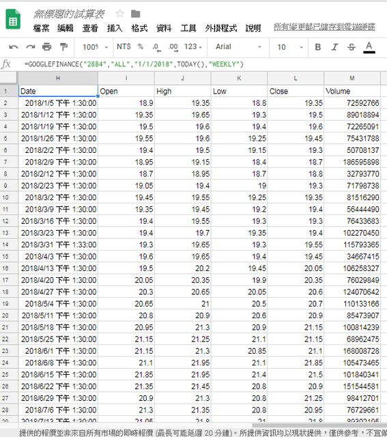Viewport: 387px width, 437px height.
Task: Open the 資料 menu
Action: (164, 28)
